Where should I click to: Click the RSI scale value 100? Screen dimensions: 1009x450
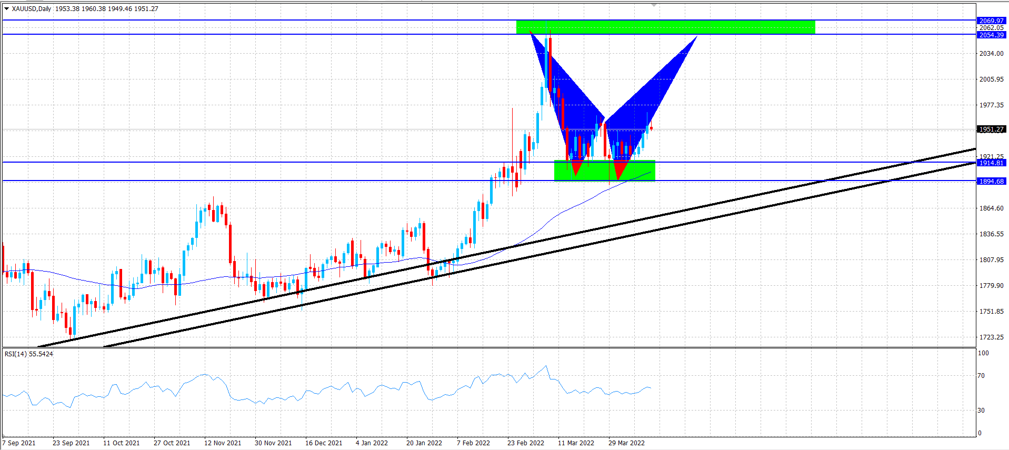(983, 353)
